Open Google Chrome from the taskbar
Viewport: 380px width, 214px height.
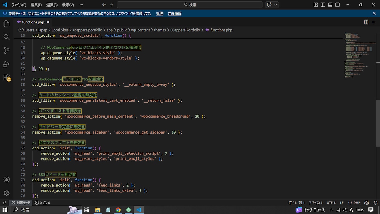point(118,210)
